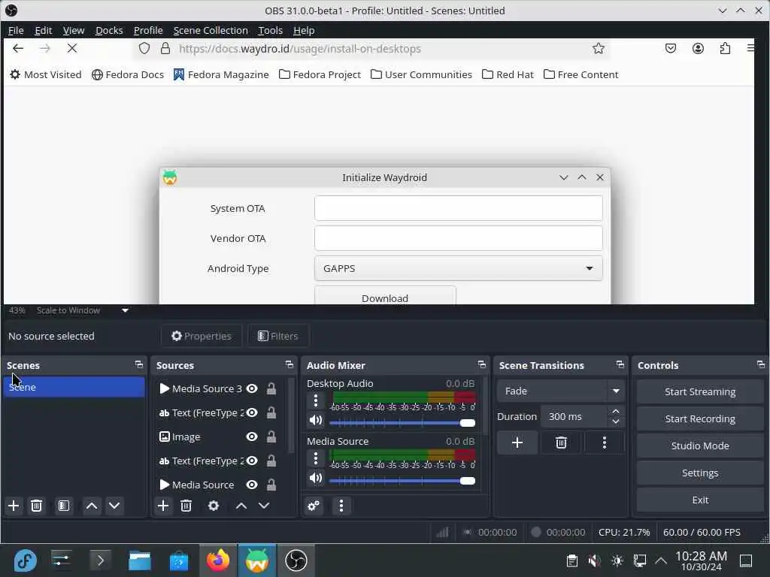Open the Tools menu
The height and width of the screenshot is (577, 770).
tap(271, 30)
